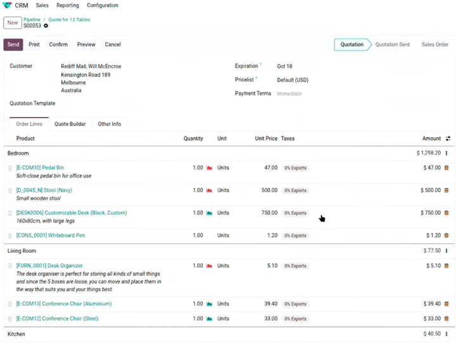Open the CRM app logo icon
456x343 pixels.
tap(7, 5)
